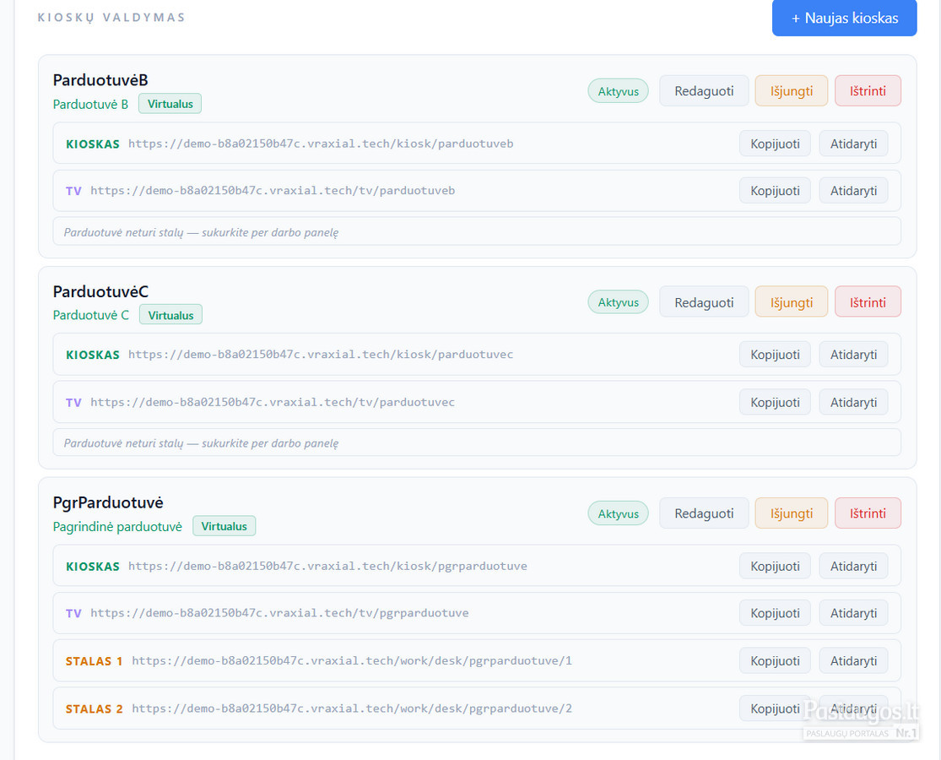941x760 pixels.
Task: Click ParduotuvėC card title
Action: 100,291
